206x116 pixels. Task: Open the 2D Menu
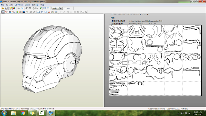pyautogui.click(x=19, y=5)
